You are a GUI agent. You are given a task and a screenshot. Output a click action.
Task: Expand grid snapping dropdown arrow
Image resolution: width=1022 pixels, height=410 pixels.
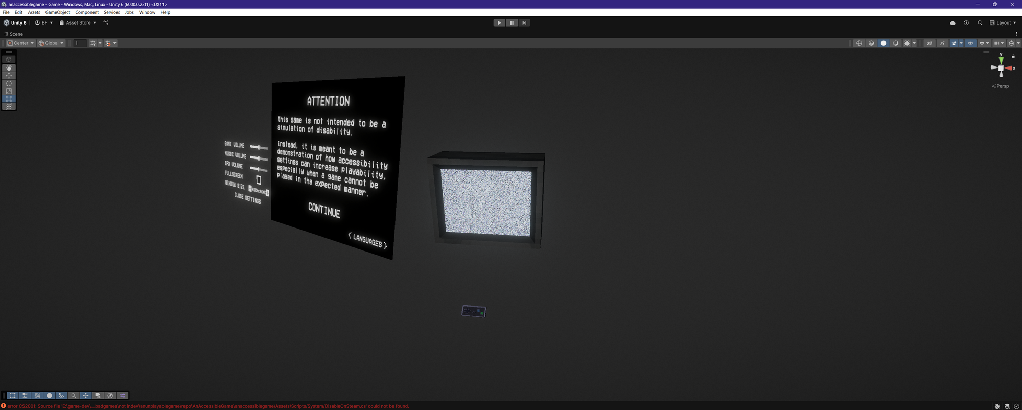[x=115, y=43]
